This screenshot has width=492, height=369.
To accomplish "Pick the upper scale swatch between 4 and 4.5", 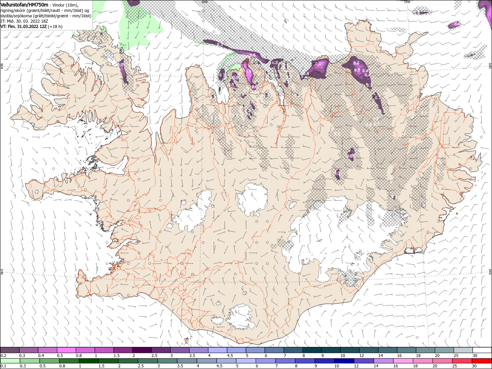I will 218,350.
